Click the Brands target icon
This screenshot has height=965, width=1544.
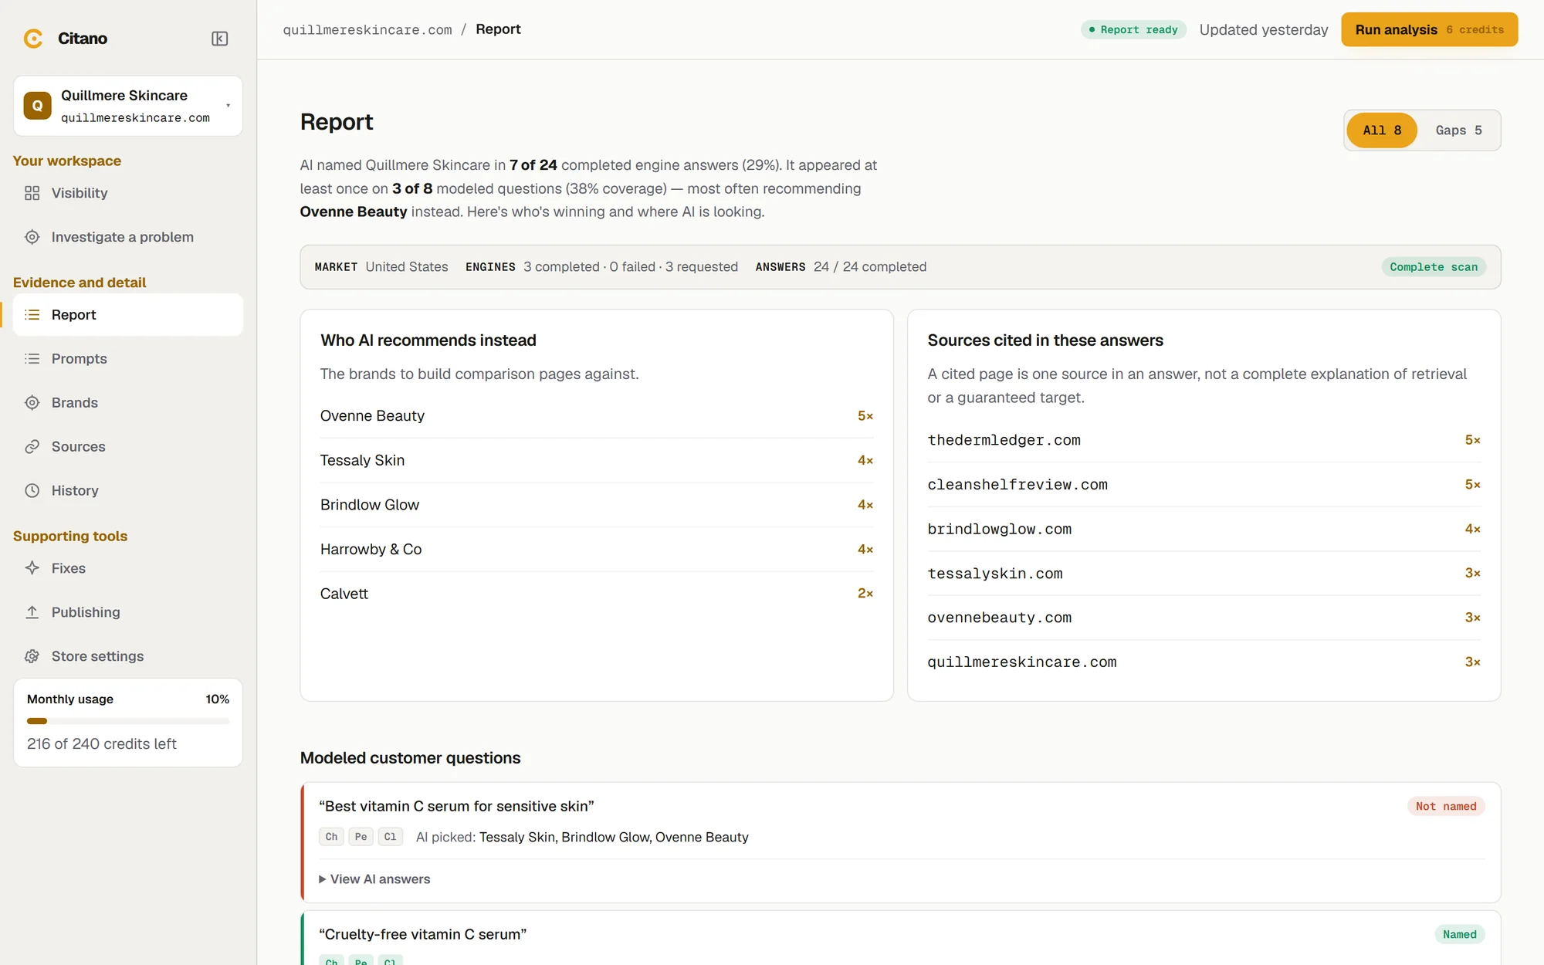[32, 403]
